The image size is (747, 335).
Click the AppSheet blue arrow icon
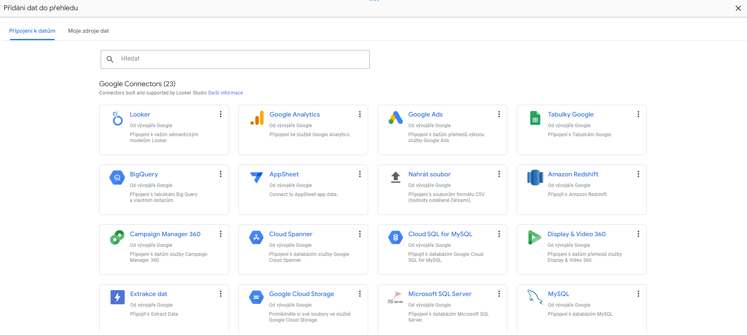256,178
